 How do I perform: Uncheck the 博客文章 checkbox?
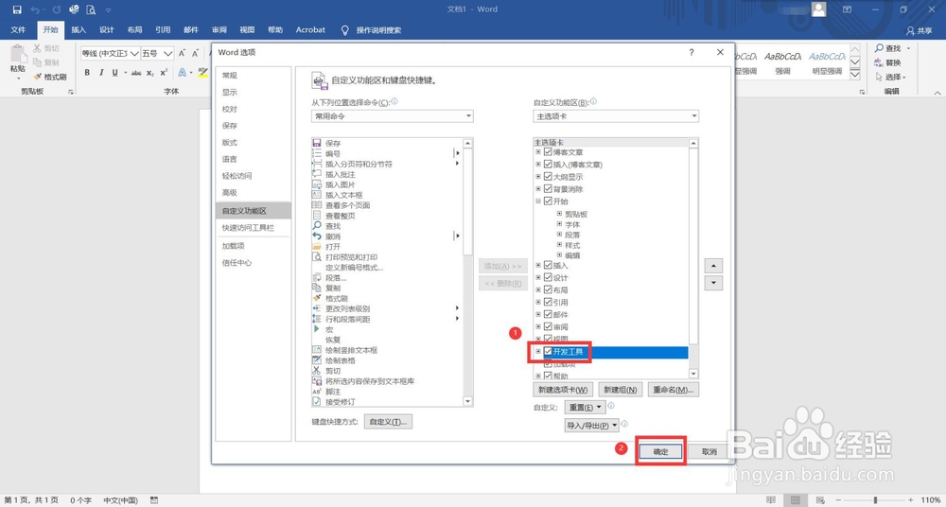[548, 152]
